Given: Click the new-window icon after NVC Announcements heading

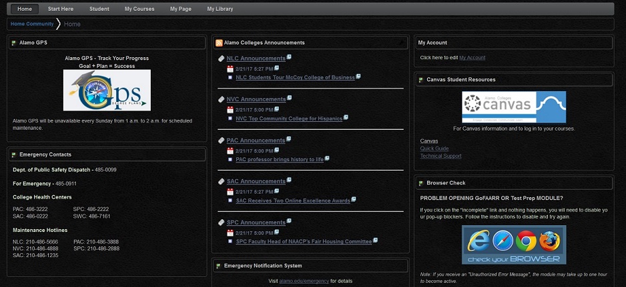Looking at the screenshot, I should [x=290, y=98].
